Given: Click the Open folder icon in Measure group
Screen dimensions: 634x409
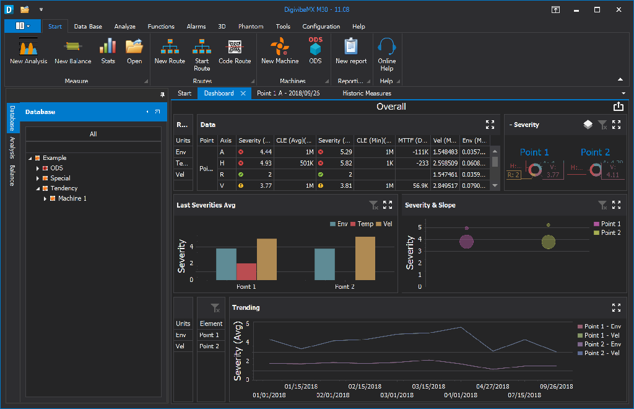Looking at the screenshot, I should coord(134,51).
